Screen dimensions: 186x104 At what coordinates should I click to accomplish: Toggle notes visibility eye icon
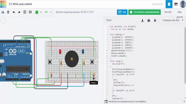coord(30,12)
